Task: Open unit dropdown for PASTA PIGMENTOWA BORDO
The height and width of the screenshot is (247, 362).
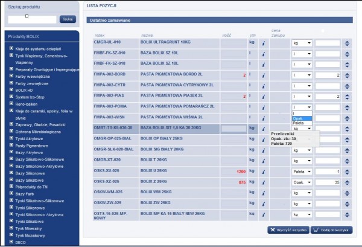Action: tap(302, 75)
